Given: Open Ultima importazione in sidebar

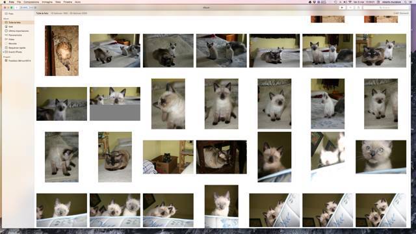Looking at the screenshot, I should [18, 31].
